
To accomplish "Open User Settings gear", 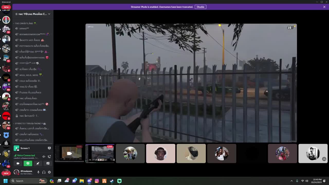I will pyautogui.click(x=49, y=172).
